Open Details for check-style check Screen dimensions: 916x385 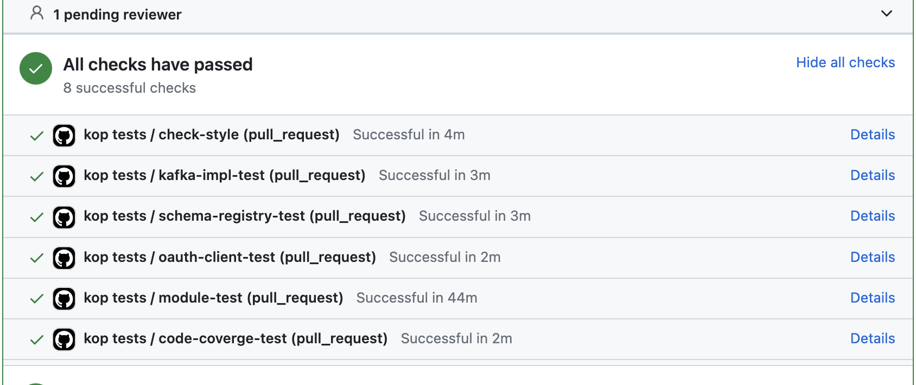(x=872, y=134)
